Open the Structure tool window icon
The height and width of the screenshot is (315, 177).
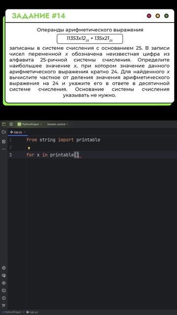point(3,142)
